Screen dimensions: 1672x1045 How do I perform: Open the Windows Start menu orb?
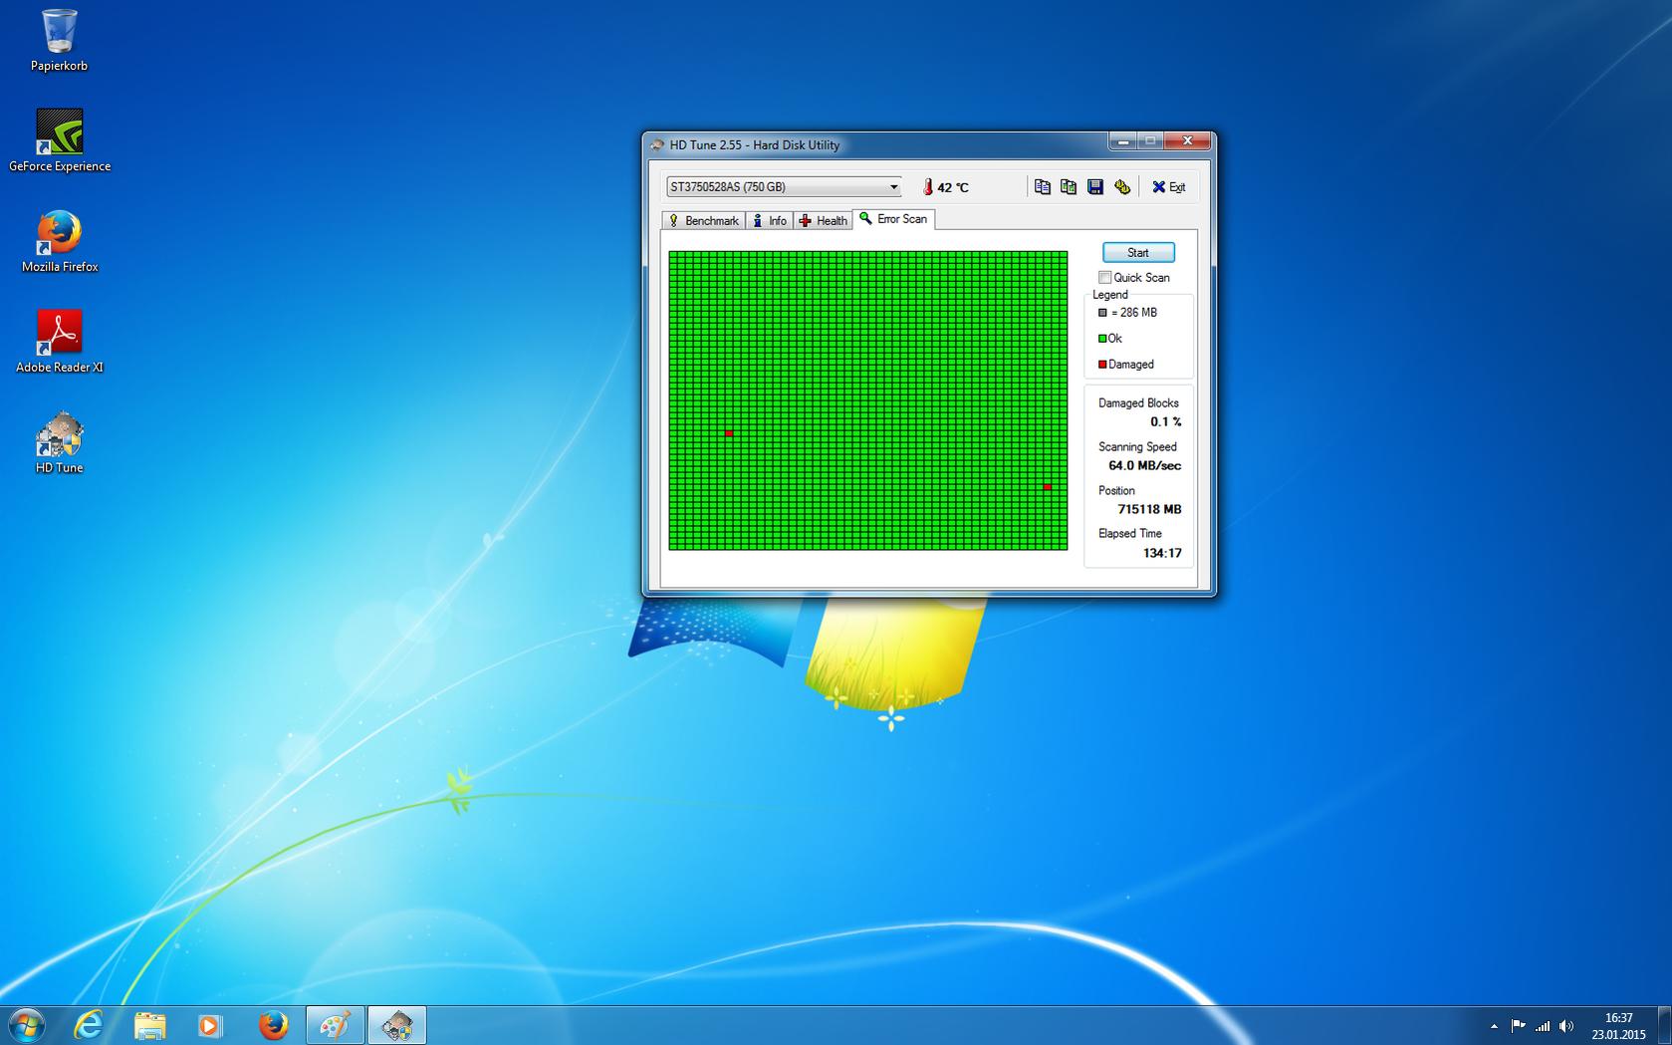[x=26, y=1024]
